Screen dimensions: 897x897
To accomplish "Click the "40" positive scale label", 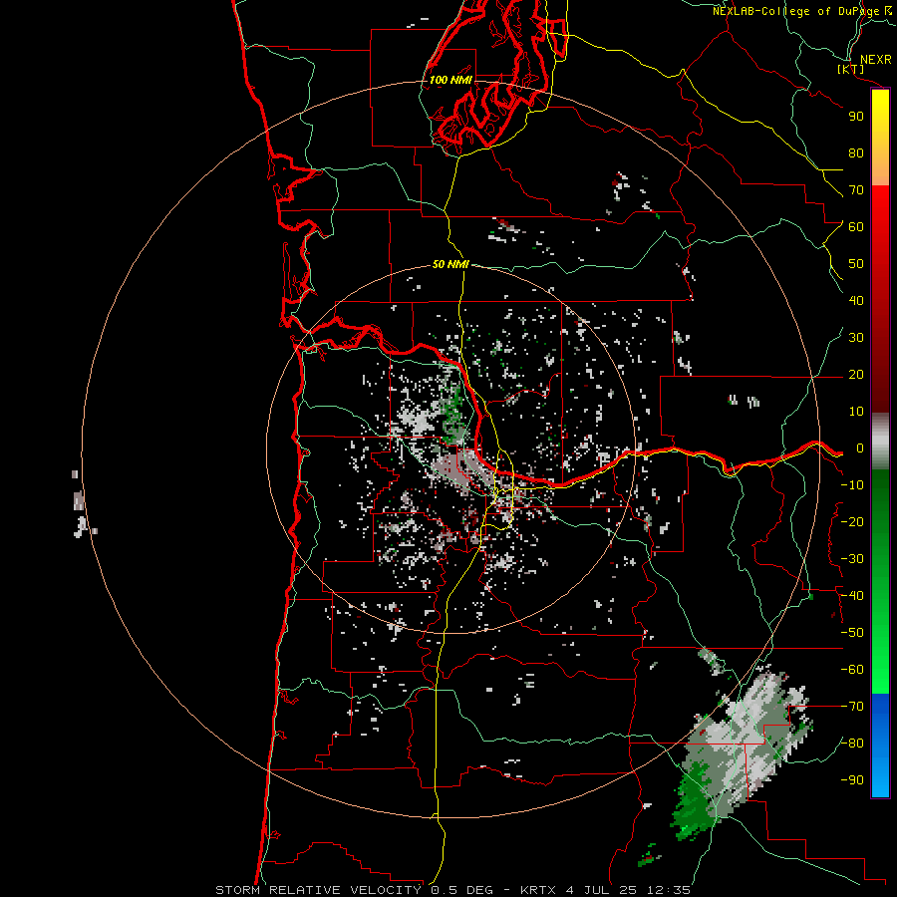I will [856, 301].
